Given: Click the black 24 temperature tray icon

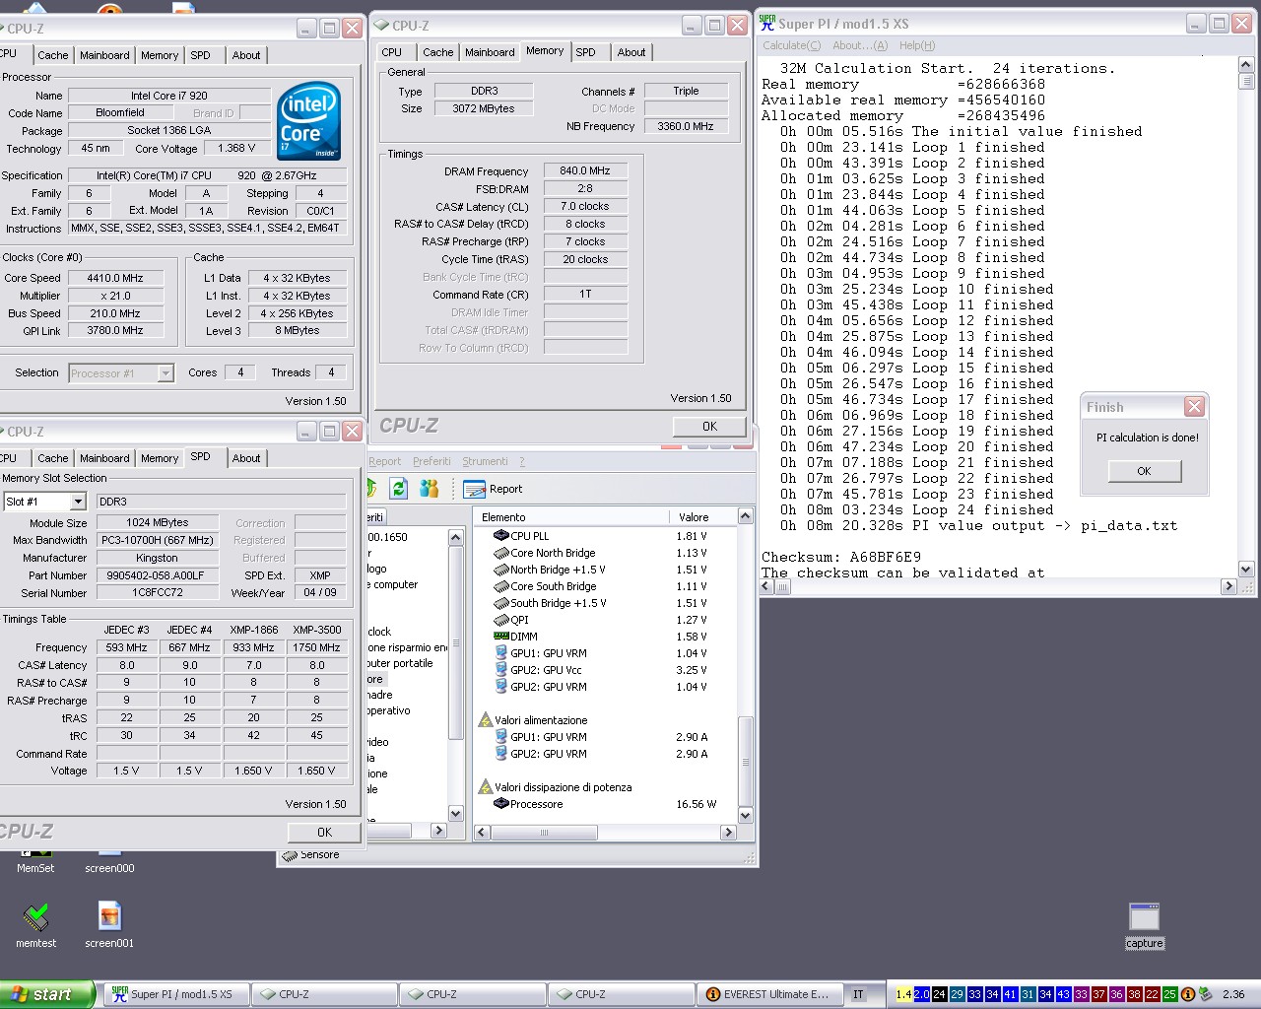Looking at the screenshot, I should tap(939, 994).
